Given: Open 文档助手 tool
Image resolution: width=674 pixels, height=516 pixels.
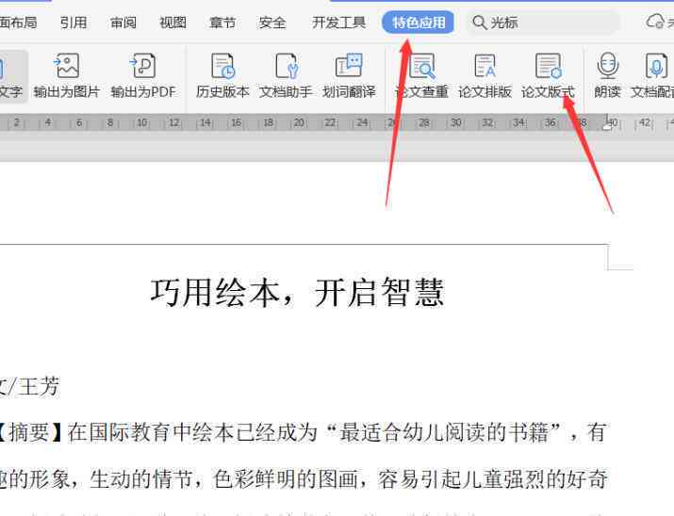Looking at the screenshot, I should coord(286,75).
